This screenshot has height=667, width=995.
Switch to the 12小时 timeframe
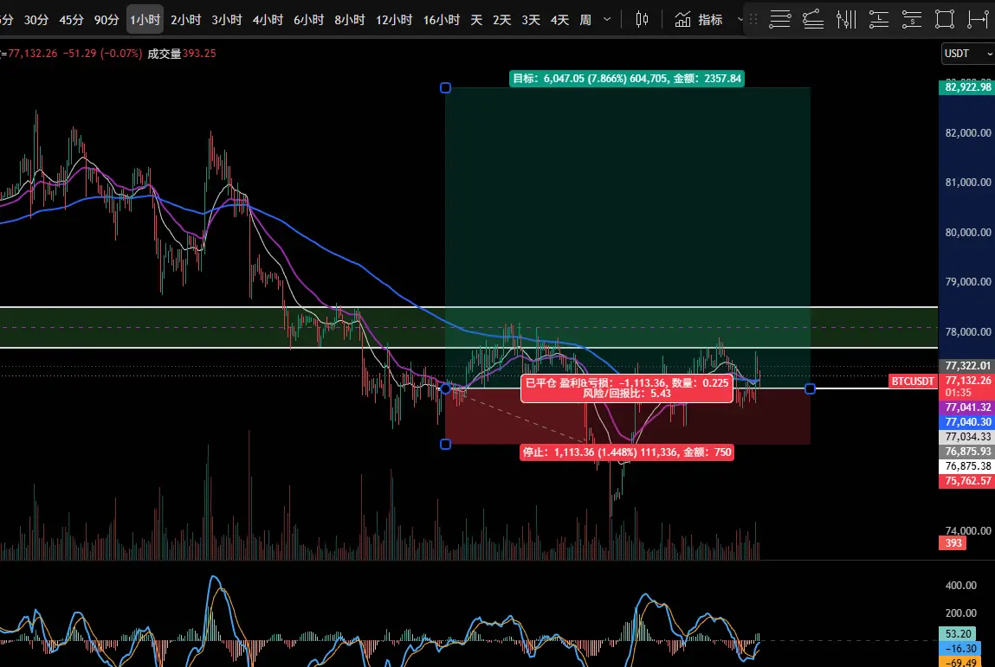[x=393, y=20]
